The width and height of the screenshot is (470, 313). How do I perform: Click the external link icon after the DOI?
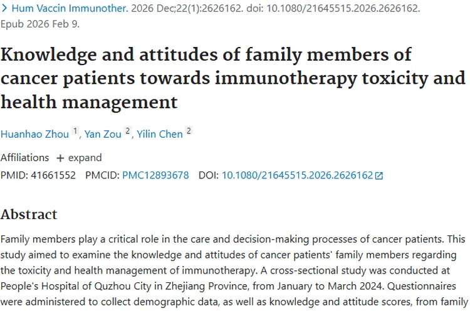[379, 176]
